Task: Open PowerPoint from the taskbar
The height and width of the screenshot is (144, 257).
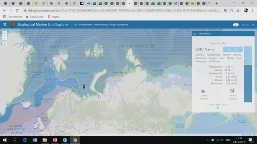Action: point(55,140)
